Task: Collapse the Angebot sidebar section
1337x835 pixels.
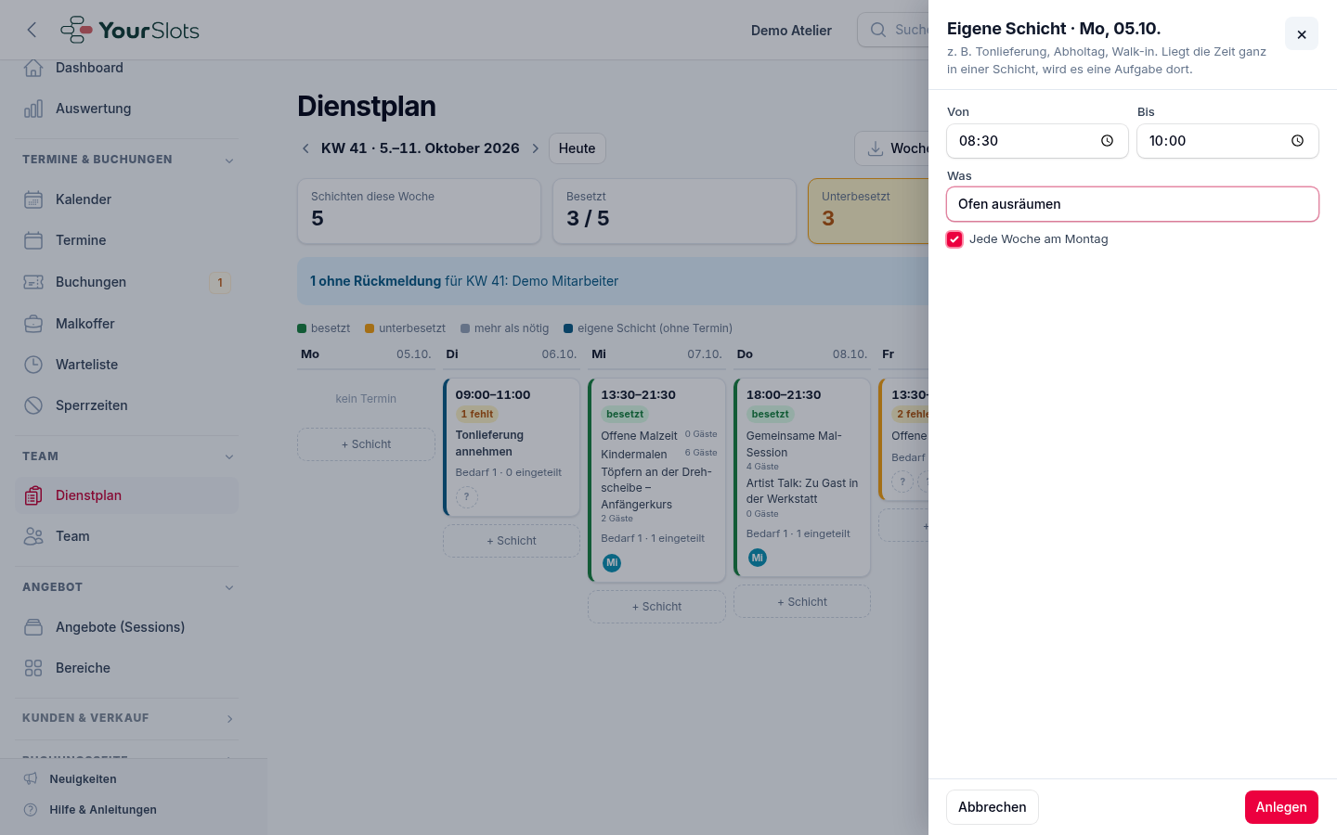Action: point(229,587)
